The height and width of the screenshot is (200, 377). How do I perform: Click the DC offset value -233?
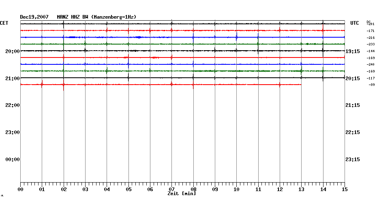(371, 44)
